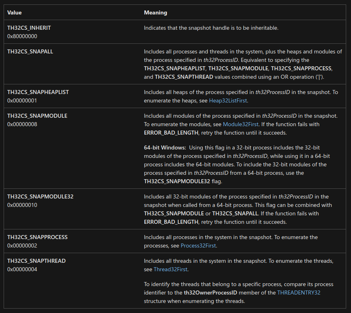Image resolution: width=351 pixels, height=313 pixels.
Task: Click the TH32CS_SNAPMODULE row name in the Value column
Action: (37, 116)
